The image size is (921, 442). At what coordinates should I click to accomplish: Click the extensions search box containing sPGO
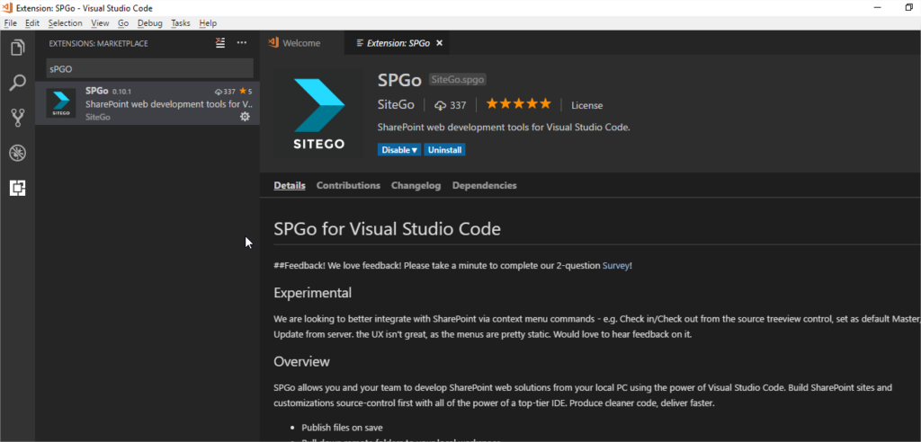150,68
